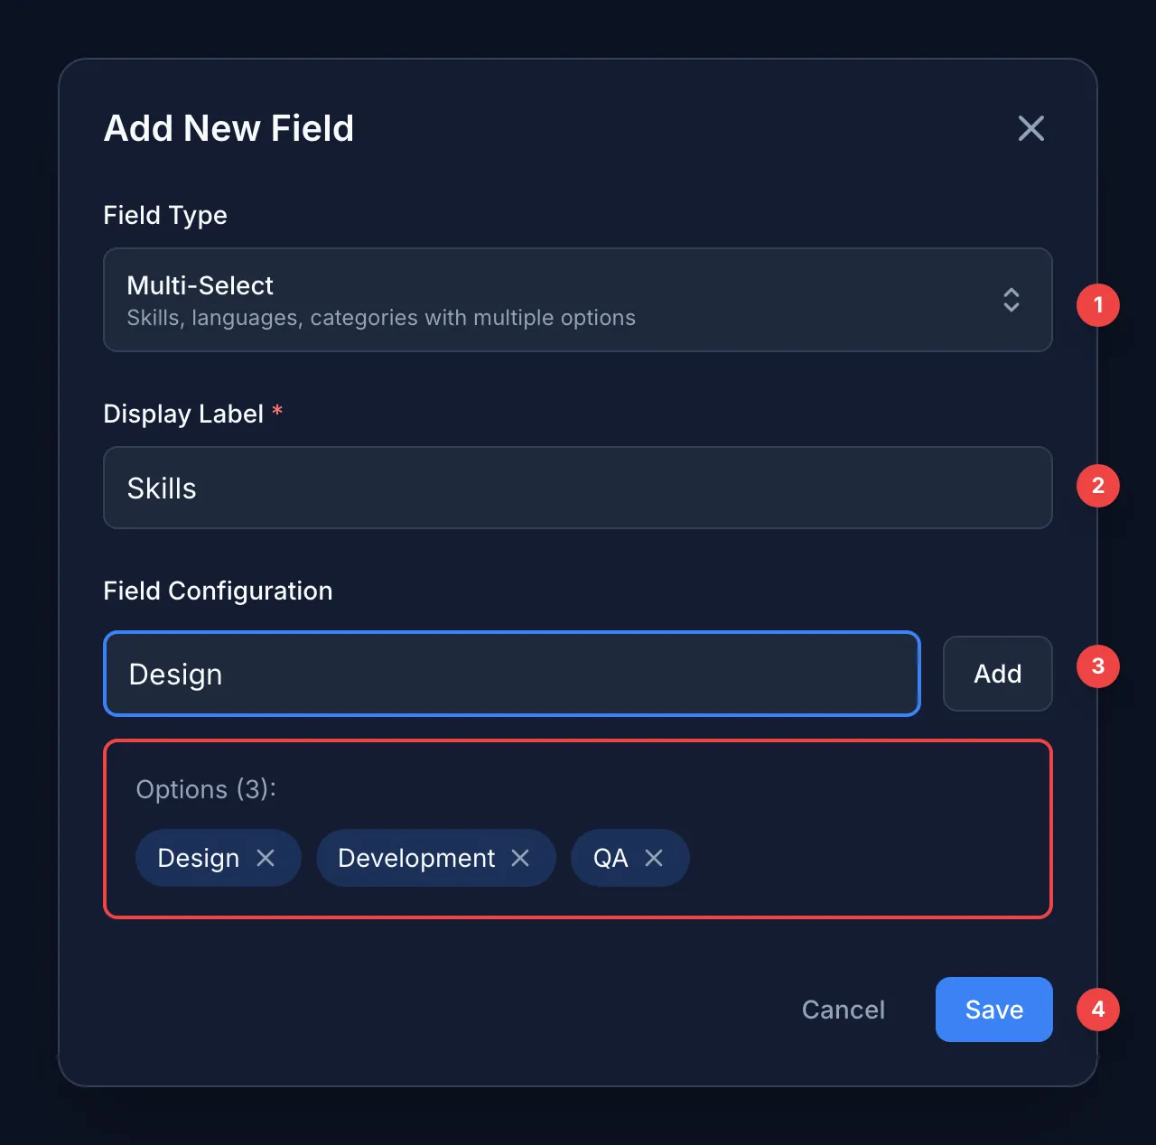Close the Add New Field dialog
The height and width of the screenshot is (1145, 1156).
click(x=1030, y=128)
